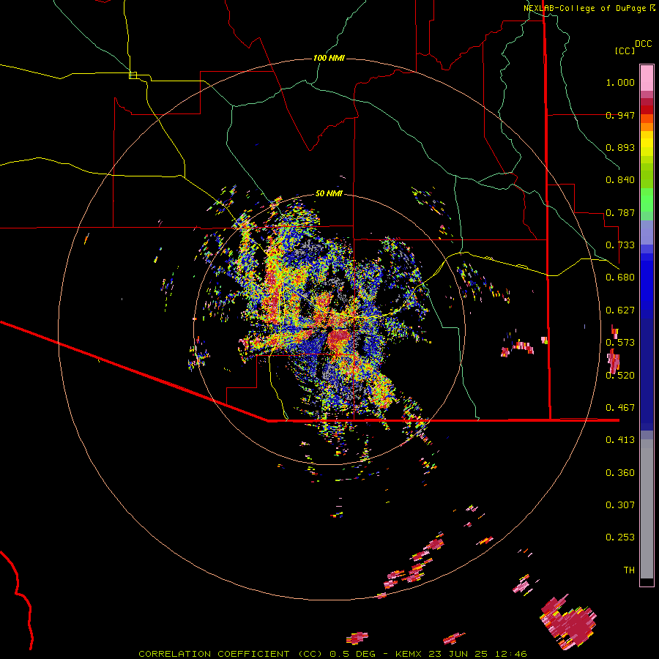Click the 12:46 timestamp
This screenshot has height=659, width=659.
click(510, 654)
